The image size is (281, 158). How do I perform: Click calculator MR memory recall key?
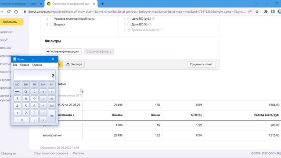point(26,84)
